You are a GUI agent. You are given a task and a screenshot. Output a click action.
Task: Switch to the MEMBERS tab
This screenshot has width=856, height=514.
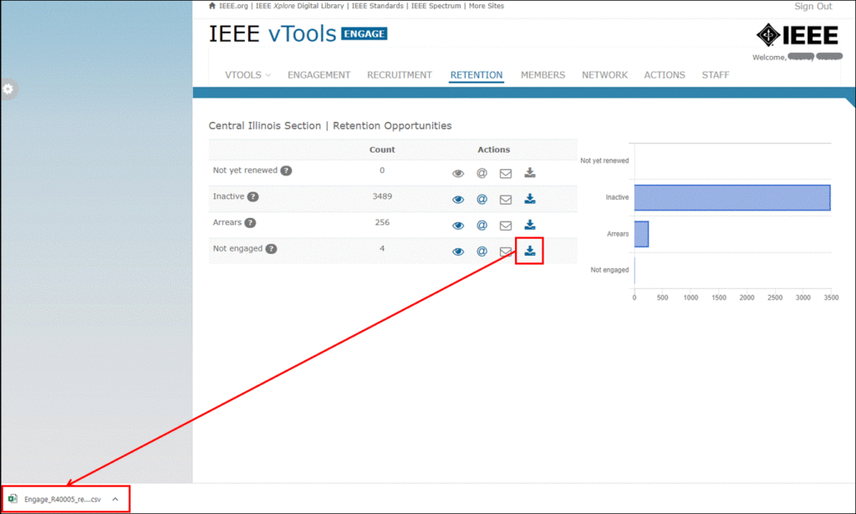(543, 74)
